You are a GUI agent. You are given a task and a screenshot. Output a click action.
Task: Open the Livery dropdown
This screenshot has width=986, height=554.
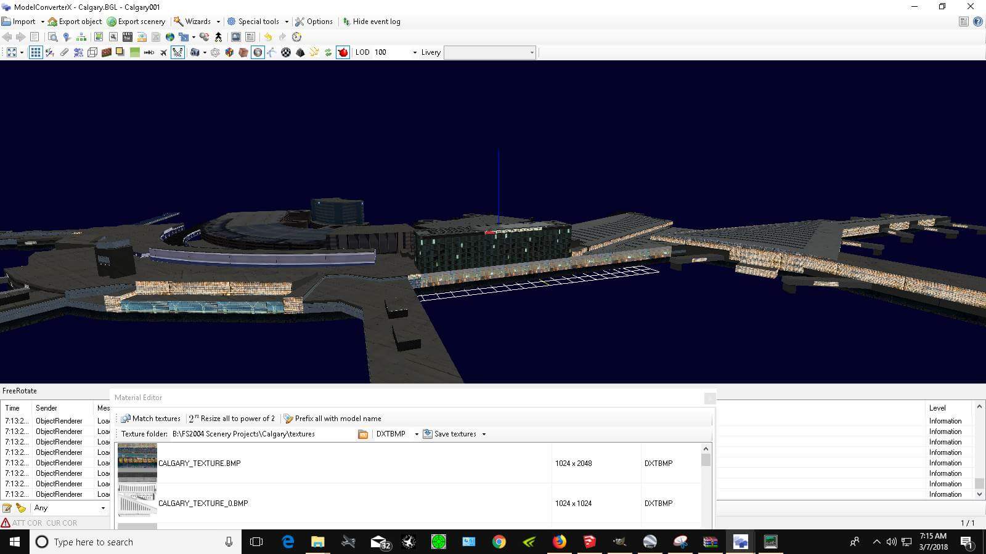tap(531, 52)
